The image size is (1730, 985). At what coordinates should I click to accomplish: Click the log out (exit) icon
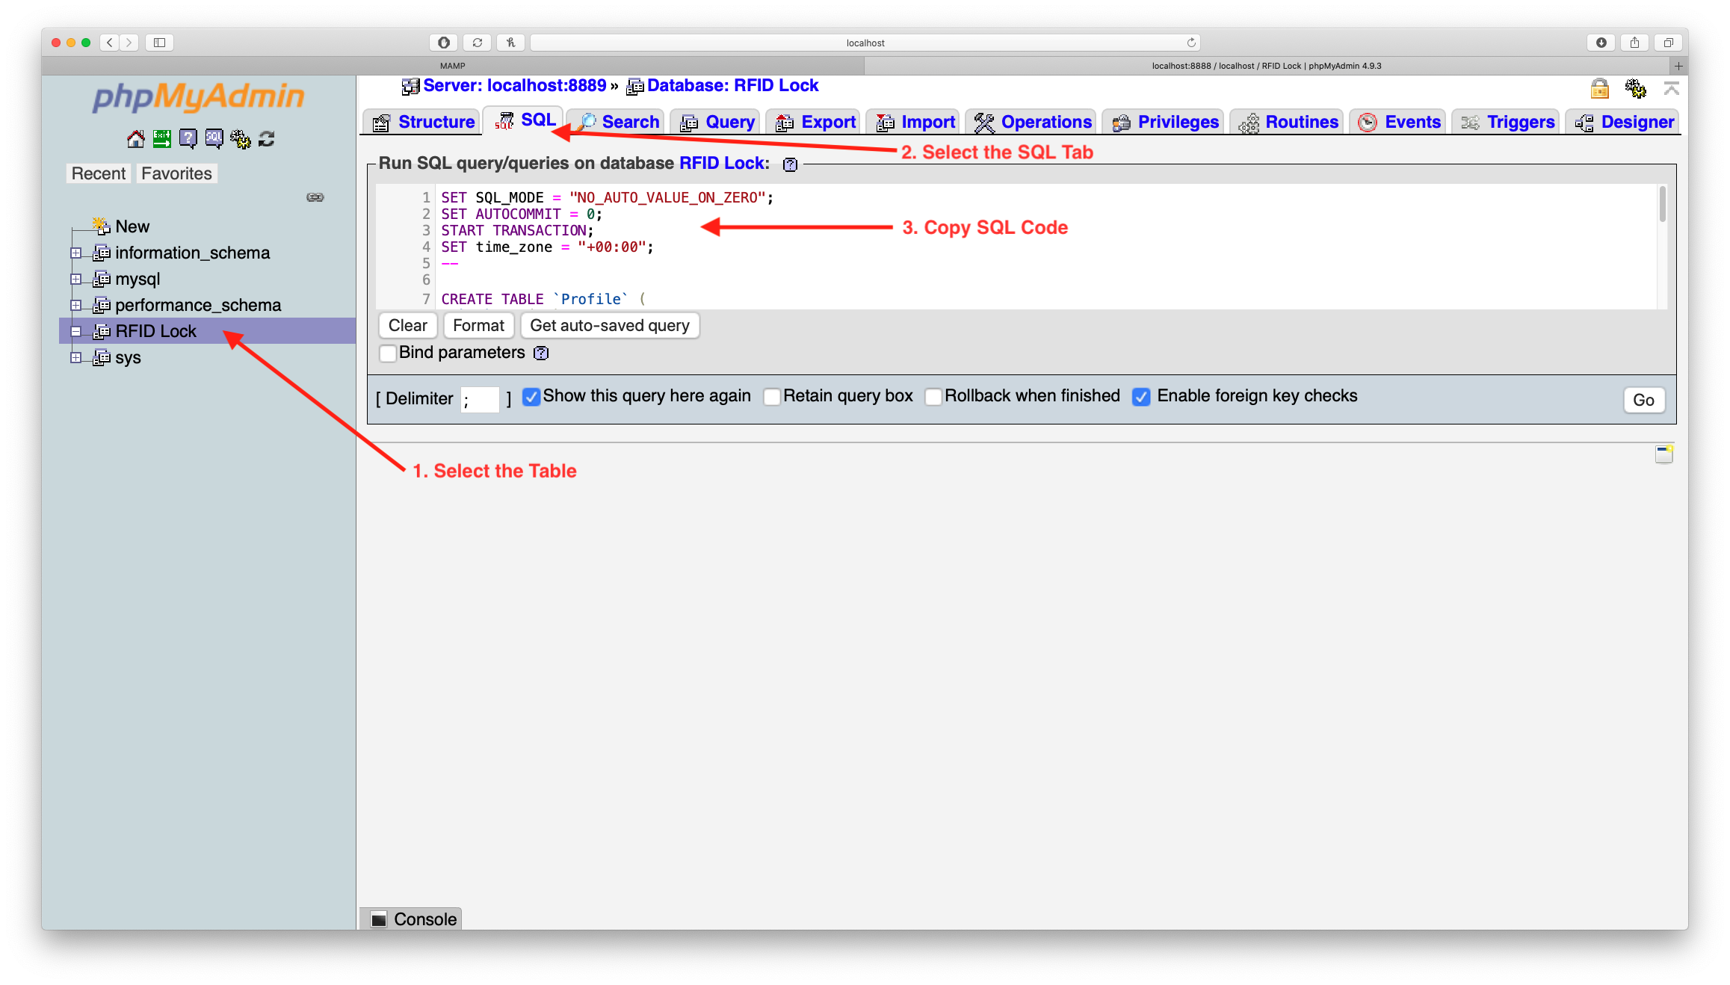[162, 139]
